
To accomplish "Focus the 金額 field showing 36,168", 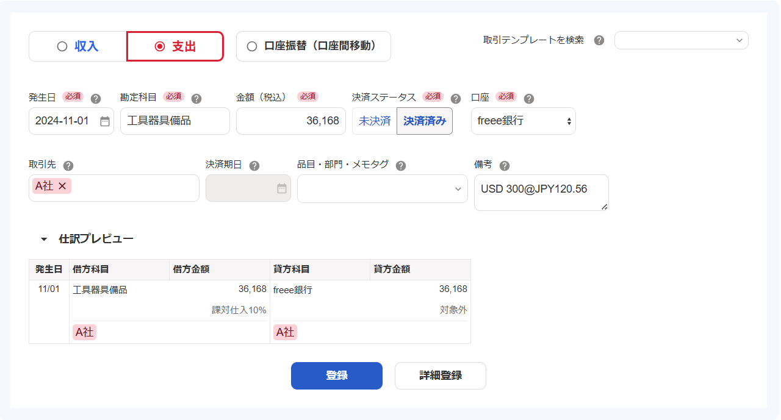I will [x=291, y=121].
